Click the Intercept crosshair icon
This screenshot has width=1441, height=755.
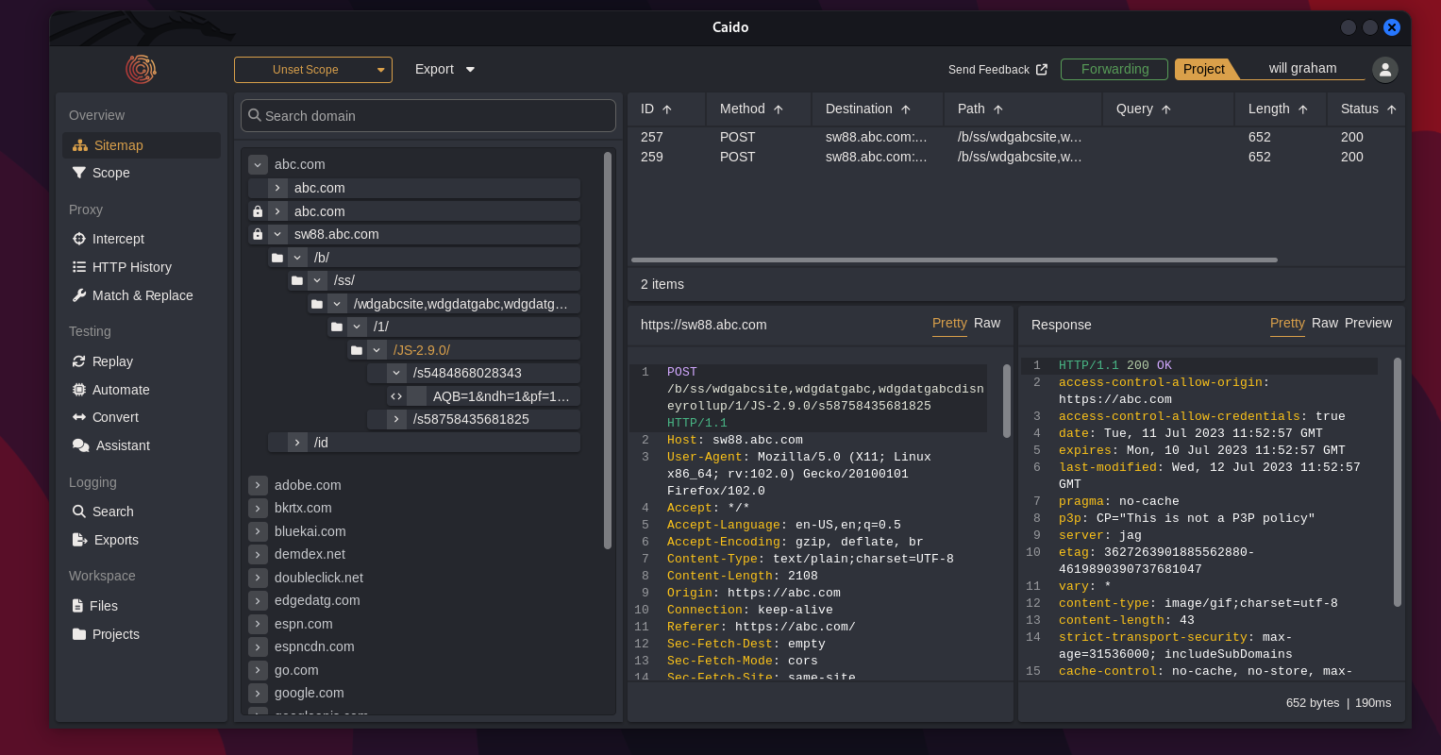79,239
